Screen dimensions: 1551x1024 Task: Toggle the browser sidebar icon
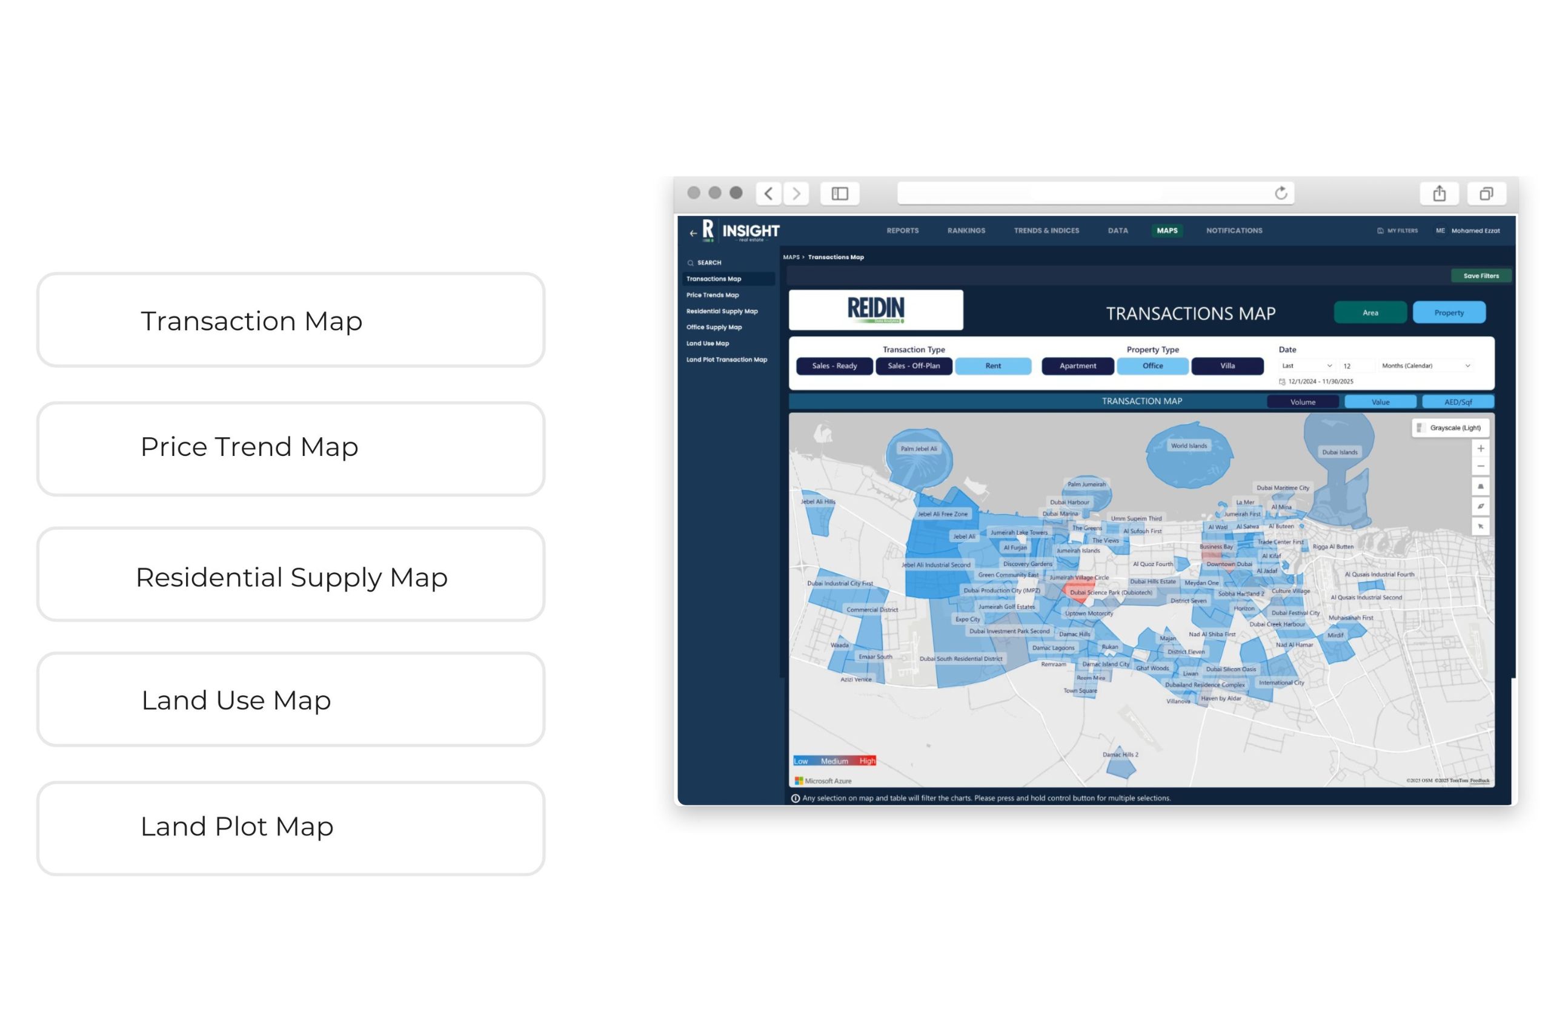pyautogui.click(x=840, y=193)
